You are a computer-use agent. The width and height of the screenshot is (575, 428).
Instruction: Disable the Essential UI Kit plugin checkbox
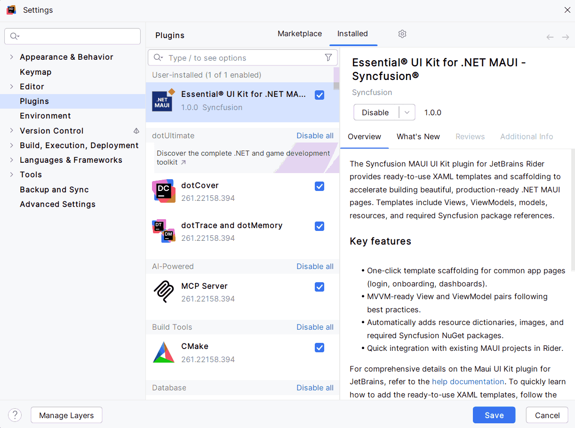pos(319,95)
